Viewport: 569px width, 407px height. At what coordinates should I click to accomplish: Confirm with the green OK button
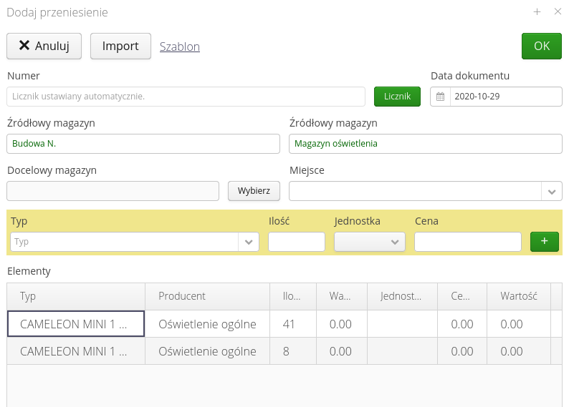(541, 46)
